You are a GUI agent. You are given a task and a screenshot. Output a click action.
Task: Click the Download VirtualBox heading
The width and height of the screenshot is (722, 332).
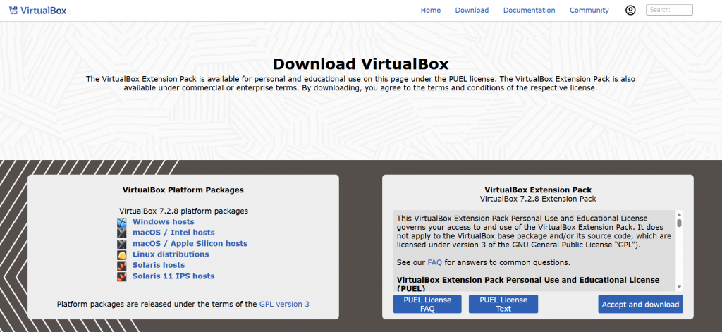360,63
